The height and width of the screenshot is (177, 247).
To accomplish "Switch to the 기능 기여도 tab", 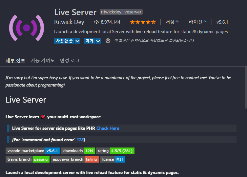I will tap(43, 60).
